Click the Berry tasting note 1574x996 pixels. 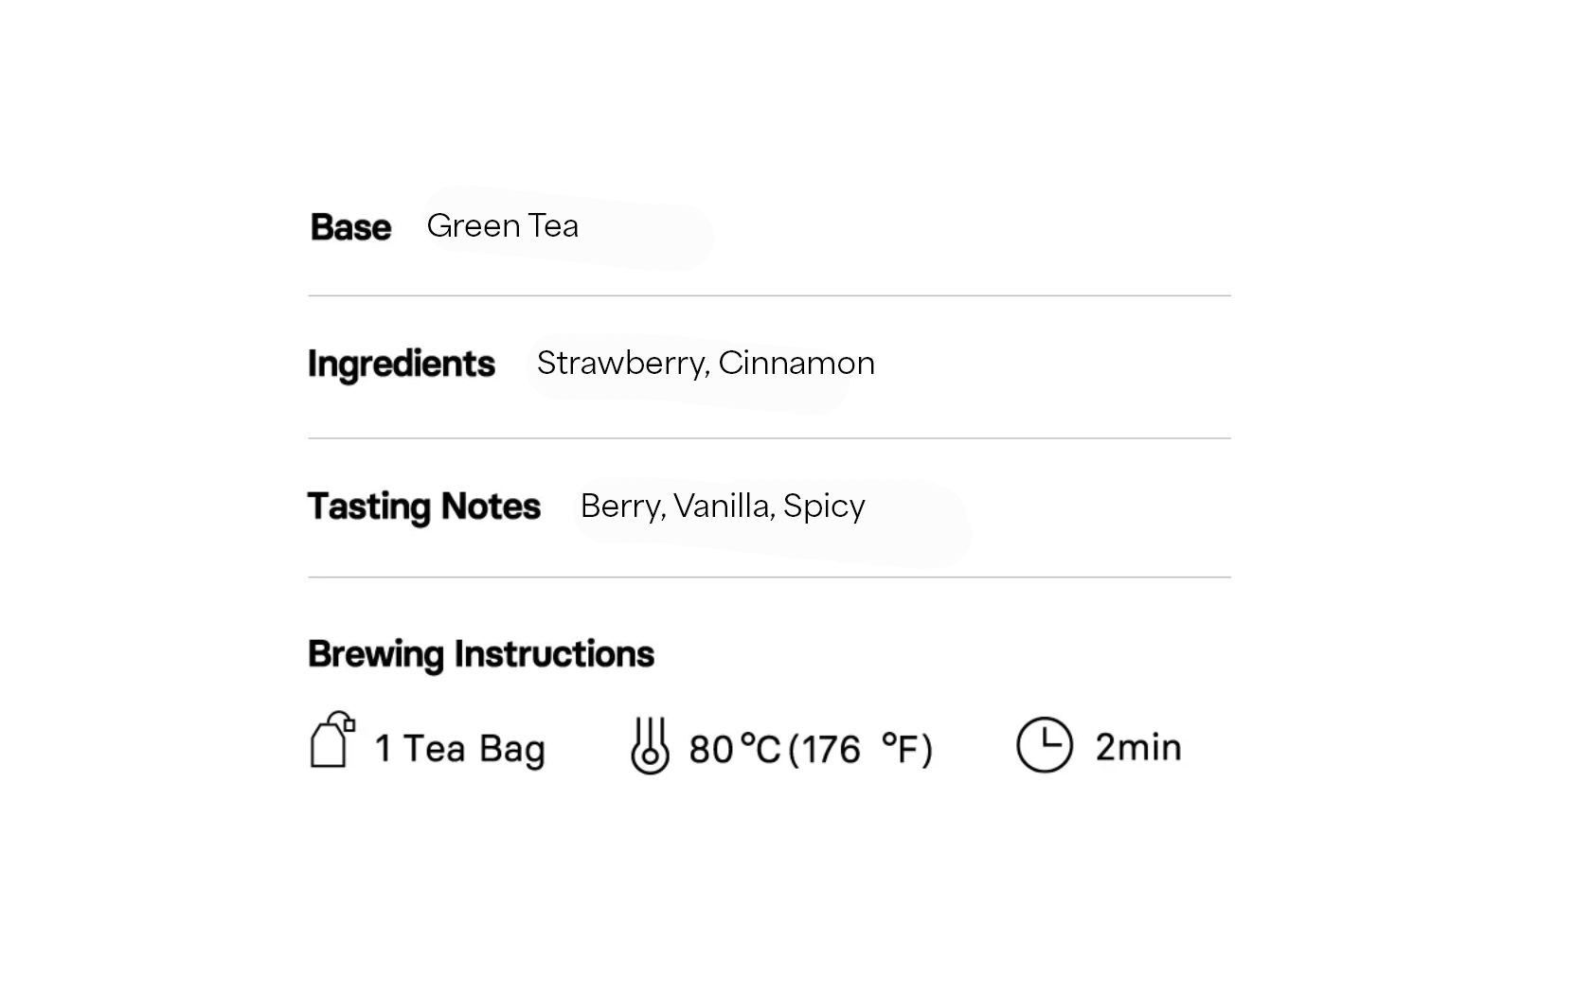click(x=621, y=507)
